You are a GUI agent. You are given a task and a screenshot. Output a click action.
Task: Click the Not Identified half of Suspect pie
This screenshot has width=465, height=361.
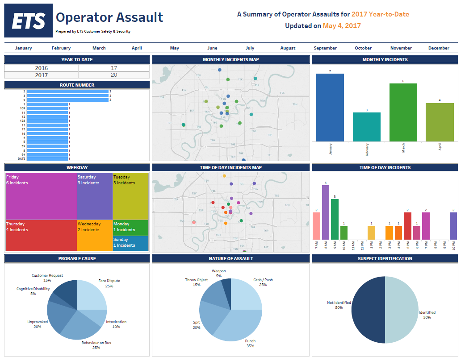click(368, 310)
